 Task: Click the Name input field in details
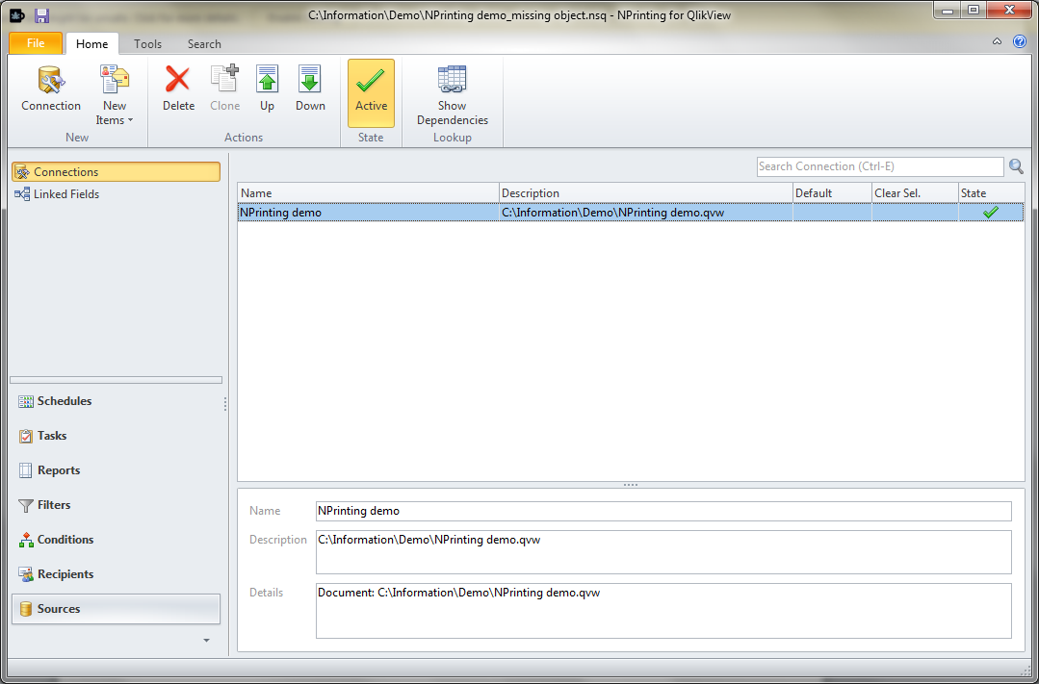[x=664, y=511]
